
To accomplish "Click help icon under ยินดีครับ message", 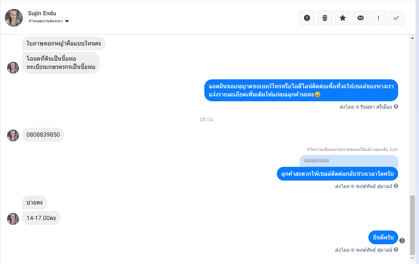I will (396, 249).
